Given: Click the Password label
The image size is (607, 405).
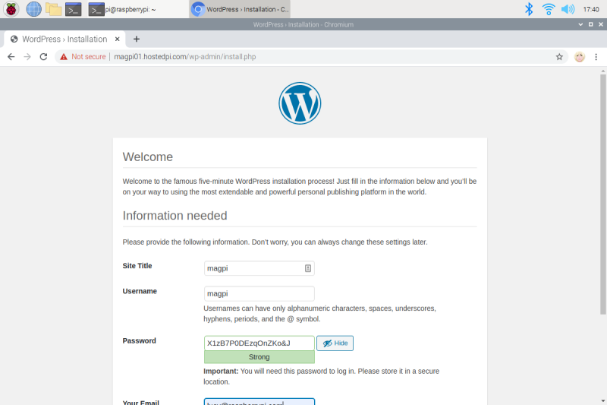Looking at the screenshot, I should coord(139,340).
